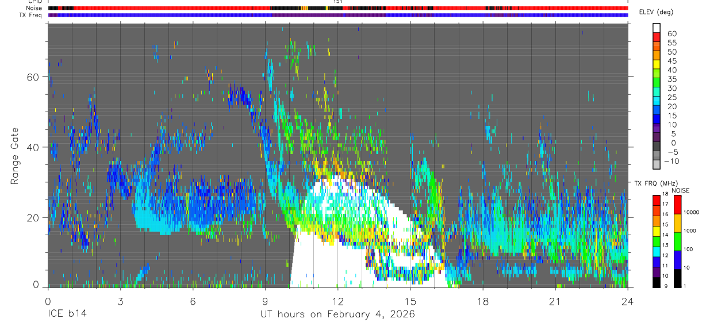
Task: Click the white top swatch of ELEV colorbar
Action: tap(657, 28)
